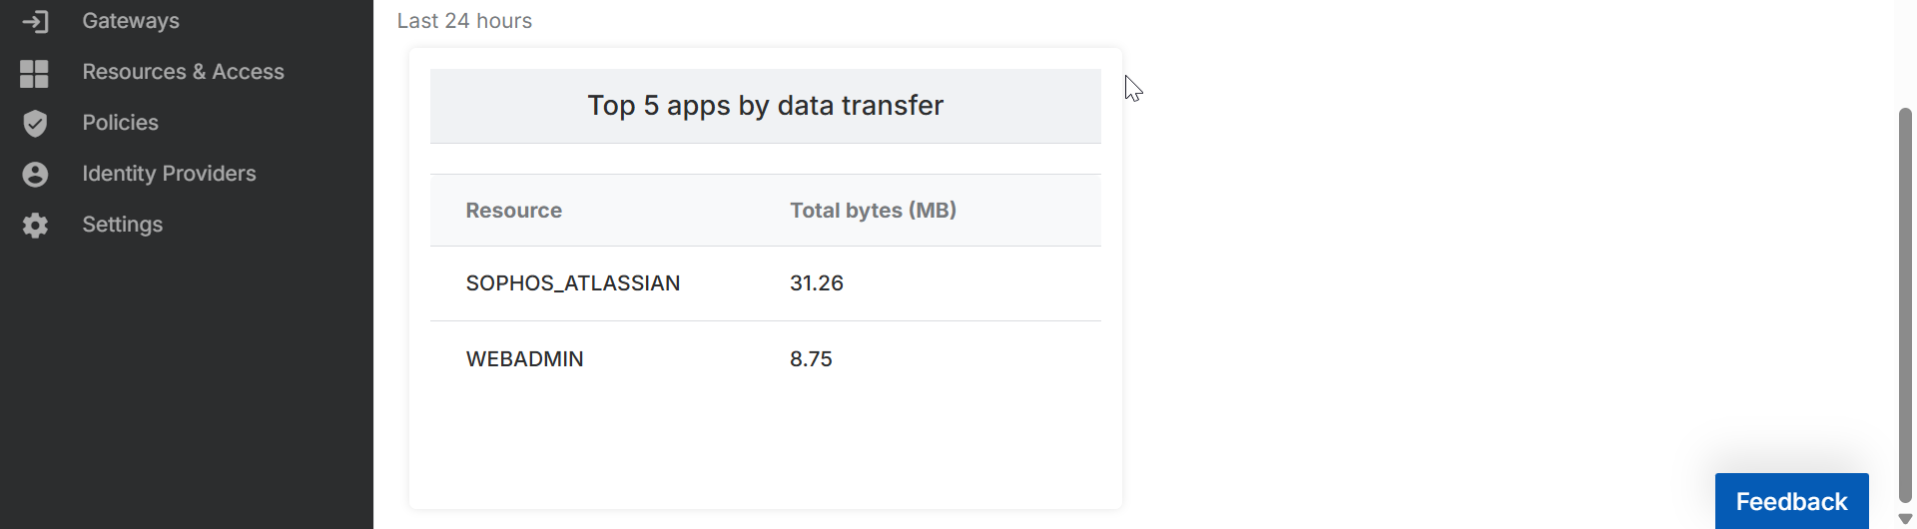Click the Total bytes (MB) column header
This screenshot has height=529, width=1917.
[x=873, y=211]
